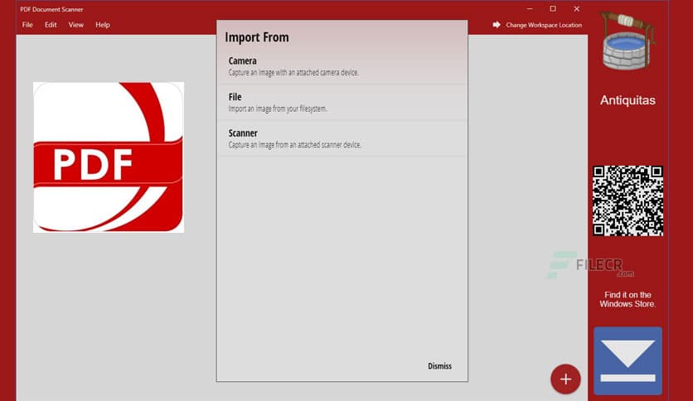Open the Help menu

pos(103,25)
